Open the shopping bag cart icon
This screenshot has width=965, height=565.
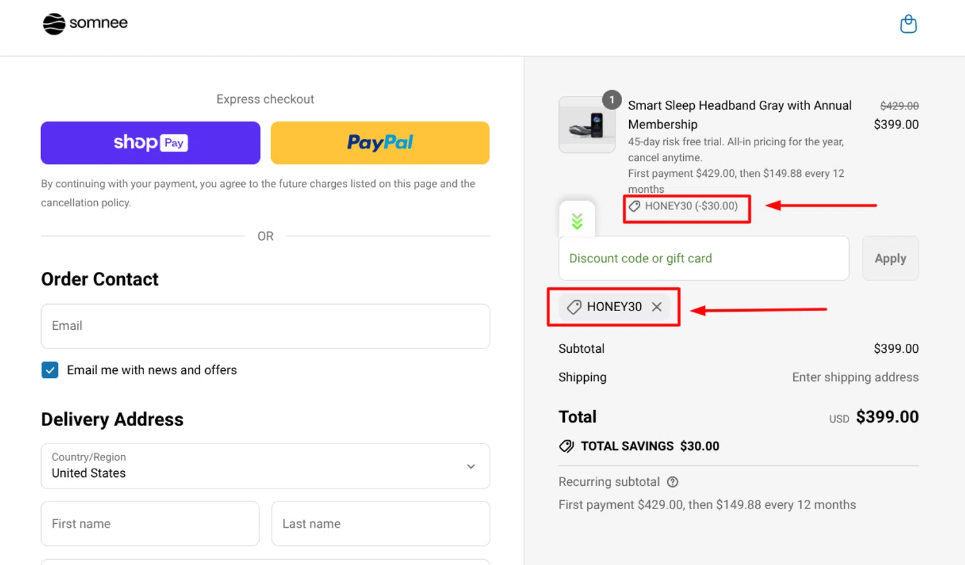pyautogui.click(x=908, y=24)
